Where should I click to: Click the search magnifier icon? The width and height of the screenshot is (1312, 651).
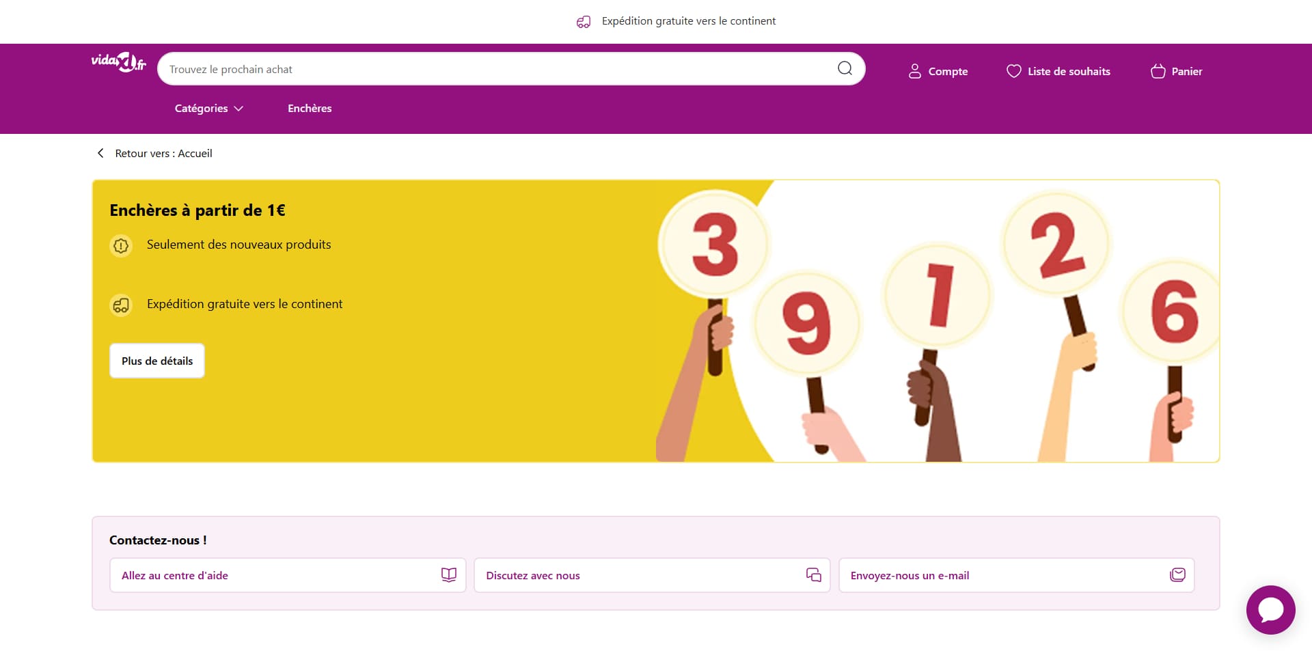coord(845,68)
